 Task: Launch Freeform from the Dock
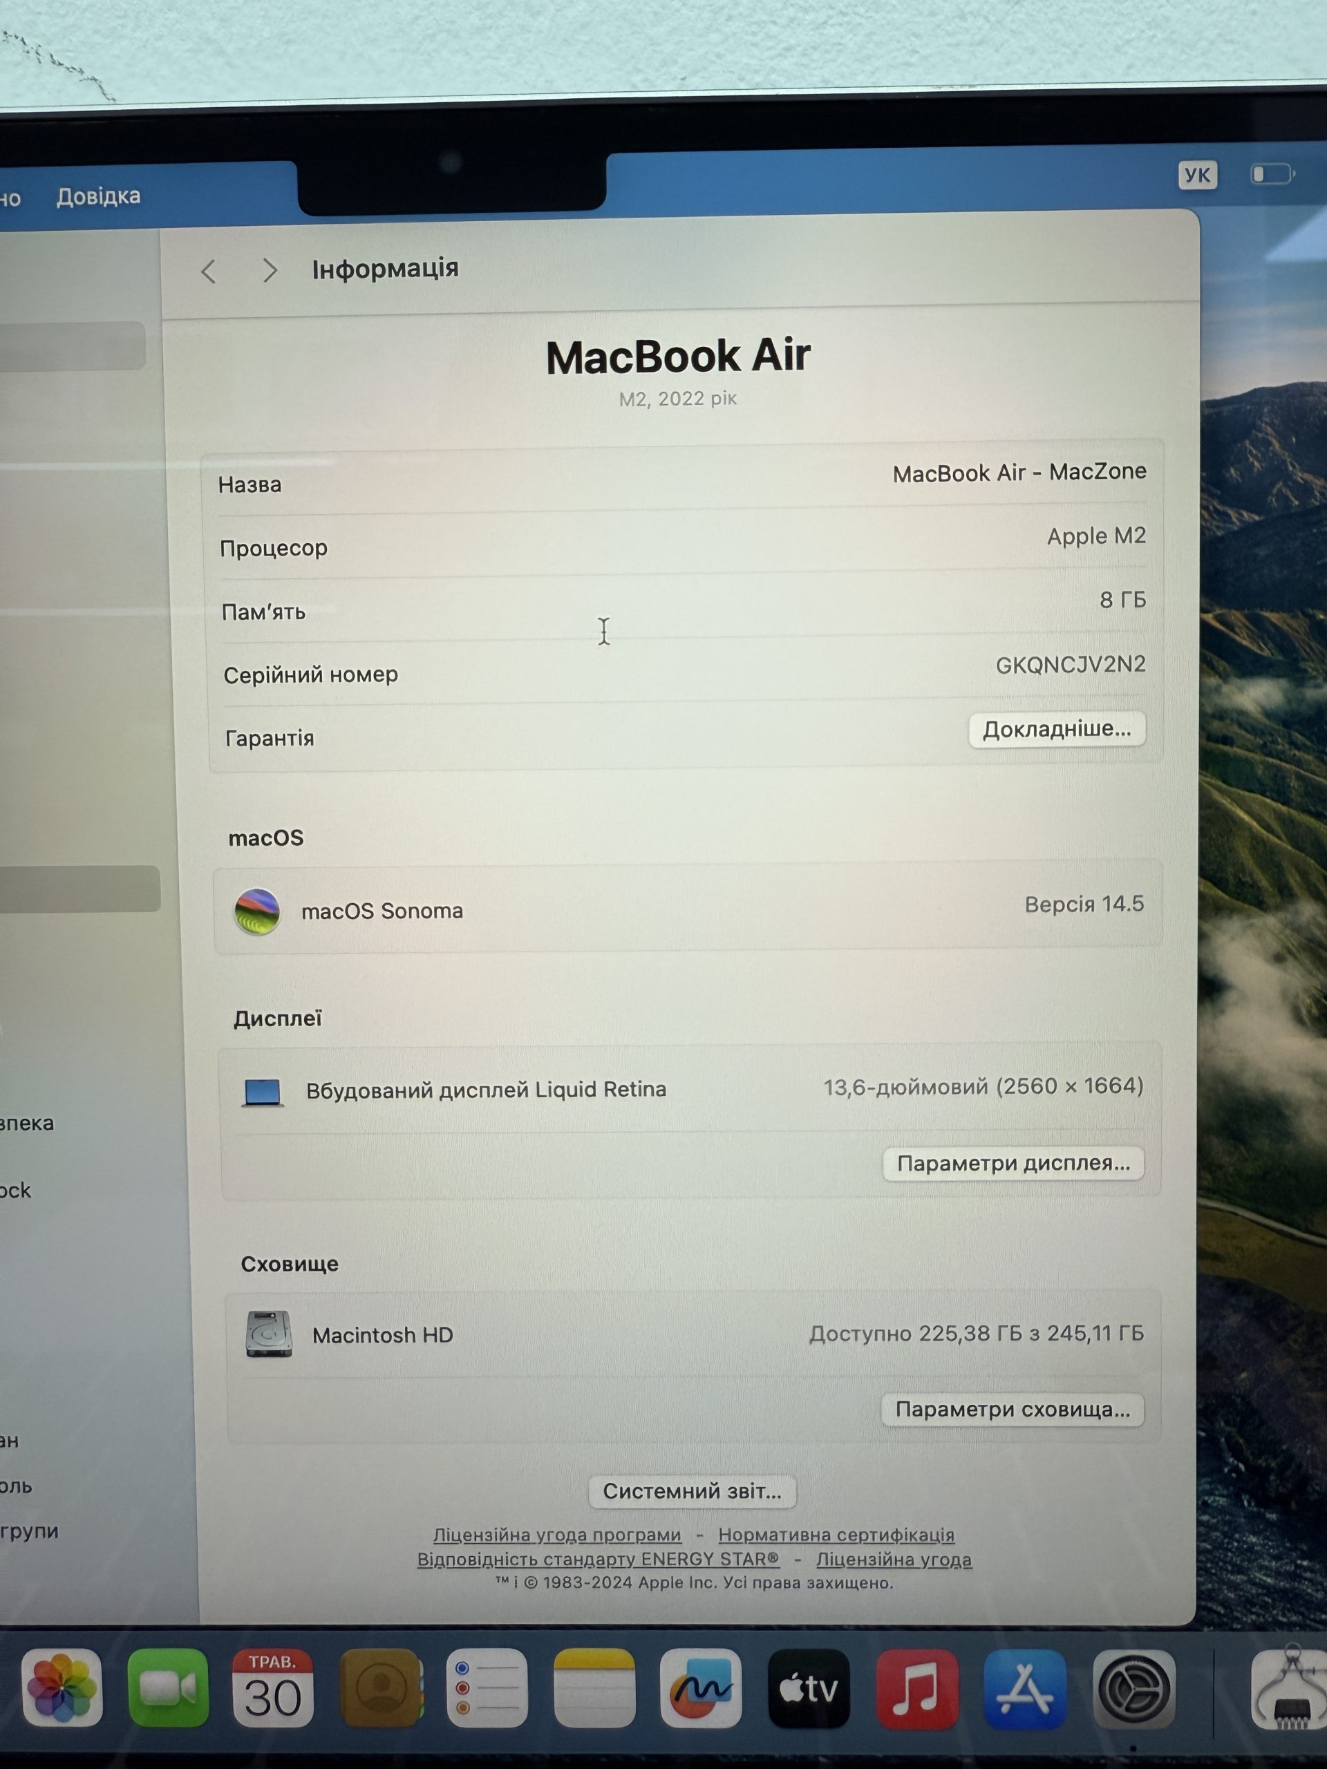point(701,1687)
